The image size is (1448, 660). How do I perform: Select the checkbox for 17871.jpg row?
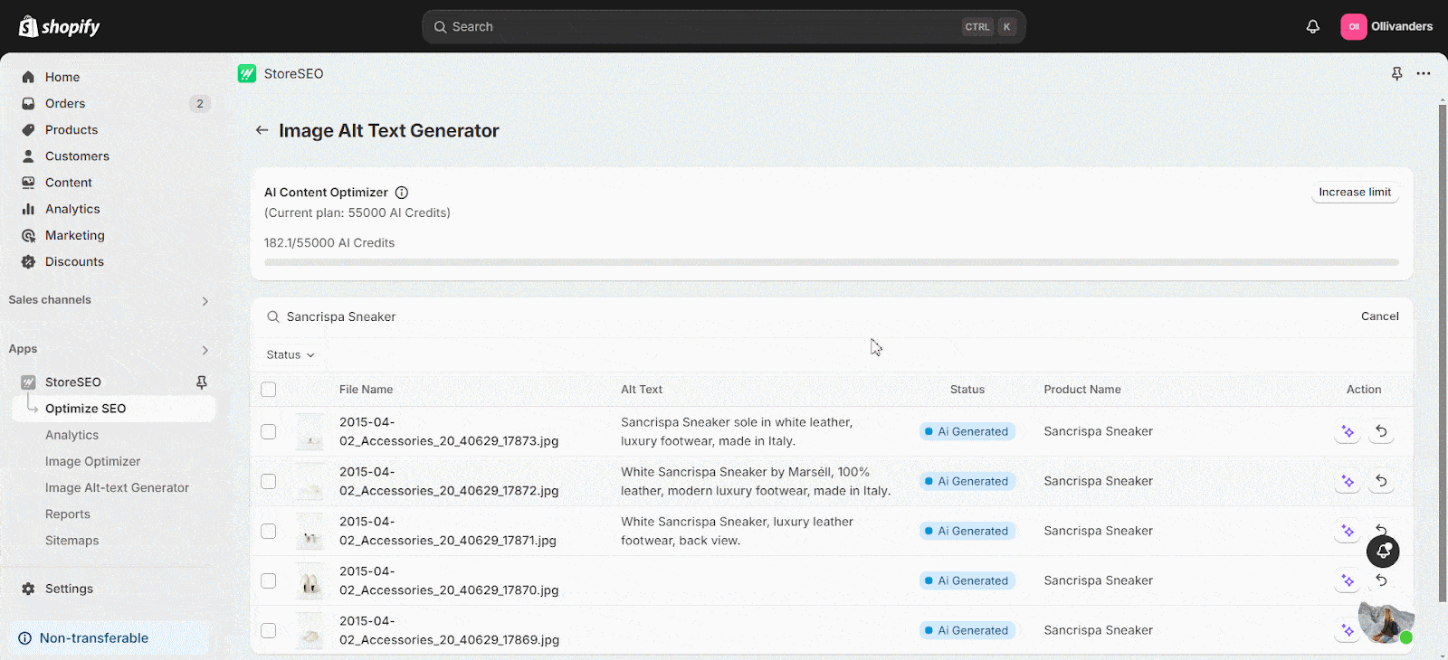coord(268,531)
